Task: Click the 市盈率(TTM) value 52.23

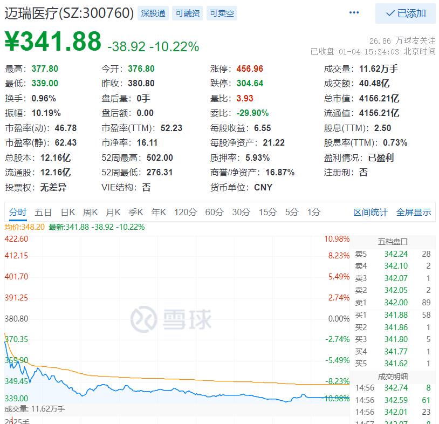Action: tap(172, 128)
